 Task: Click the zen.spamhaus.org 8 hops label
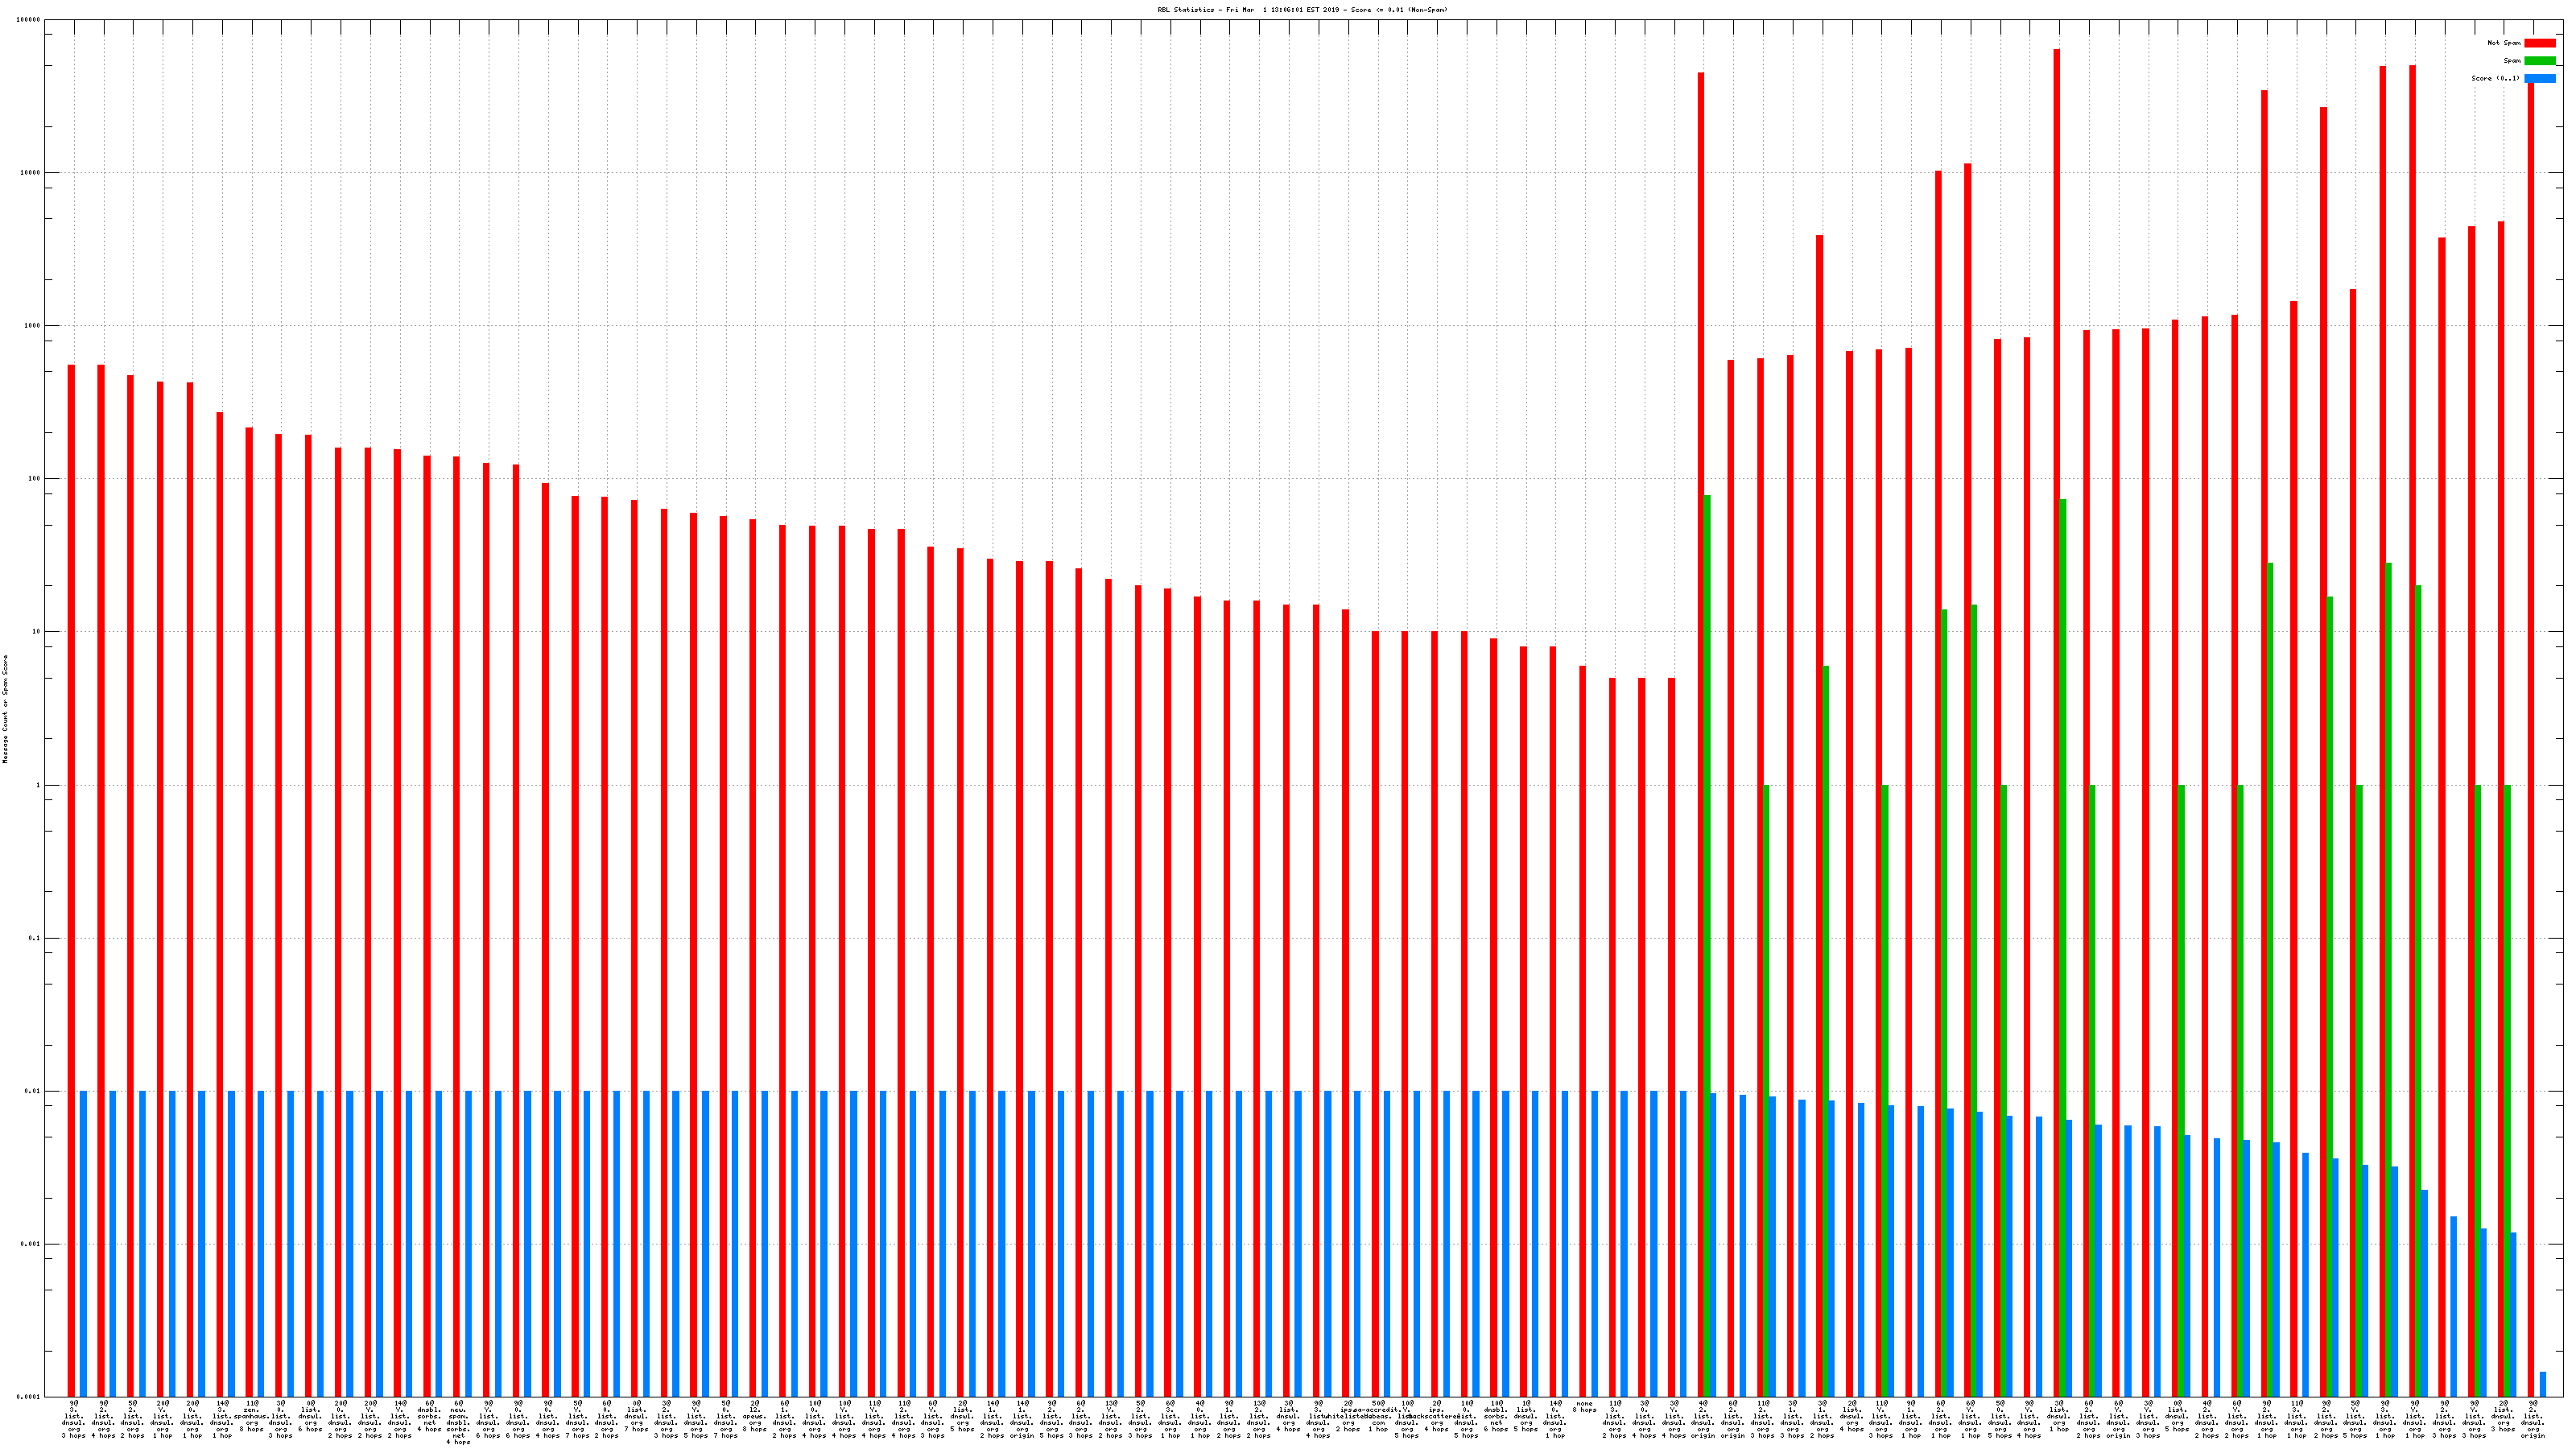point(251,1416)
